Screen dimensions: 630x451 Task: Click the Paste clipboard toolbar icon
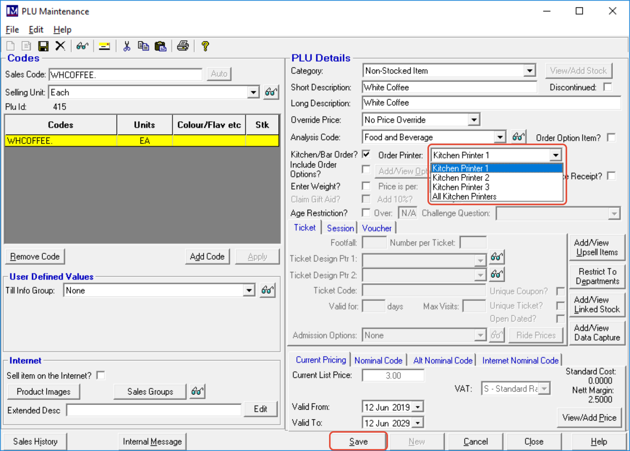[160, 46]
